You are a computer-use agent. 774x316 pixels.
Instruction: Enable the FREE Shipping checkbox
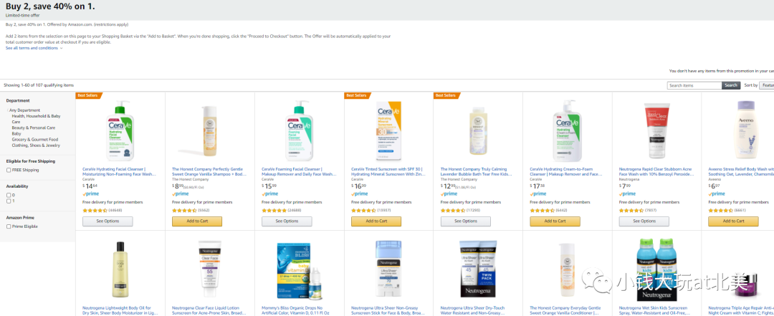pos(9,171)
